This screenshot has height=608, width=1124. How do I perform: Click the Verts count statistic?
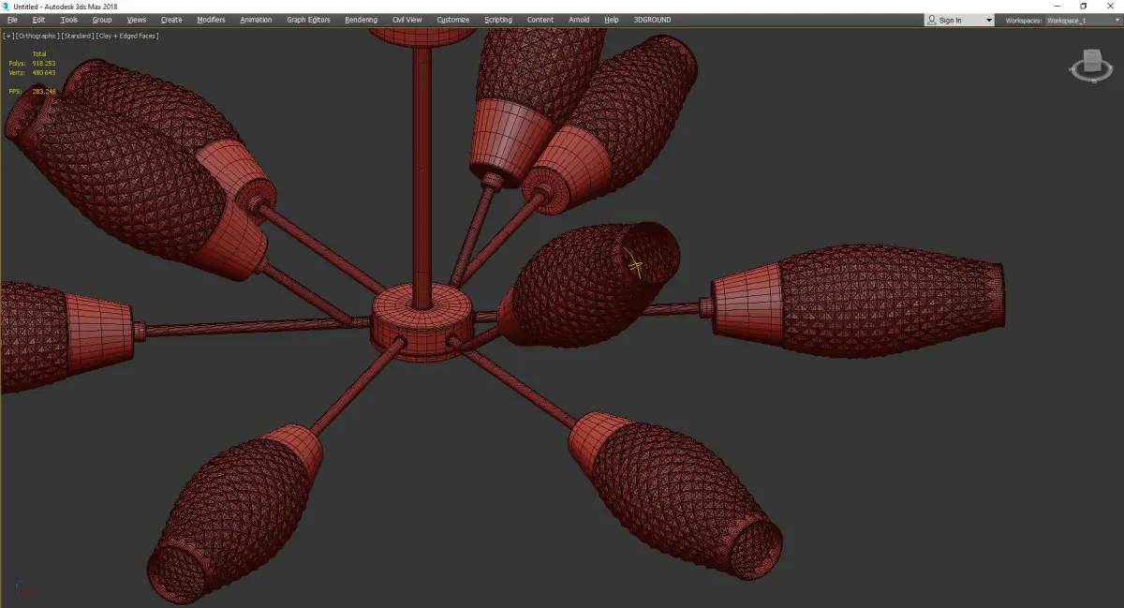(x=32, y=72)
